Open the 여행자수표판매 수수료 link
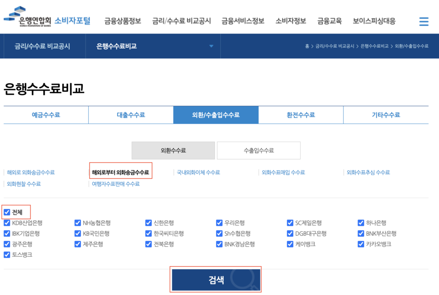 coord(116,184)
